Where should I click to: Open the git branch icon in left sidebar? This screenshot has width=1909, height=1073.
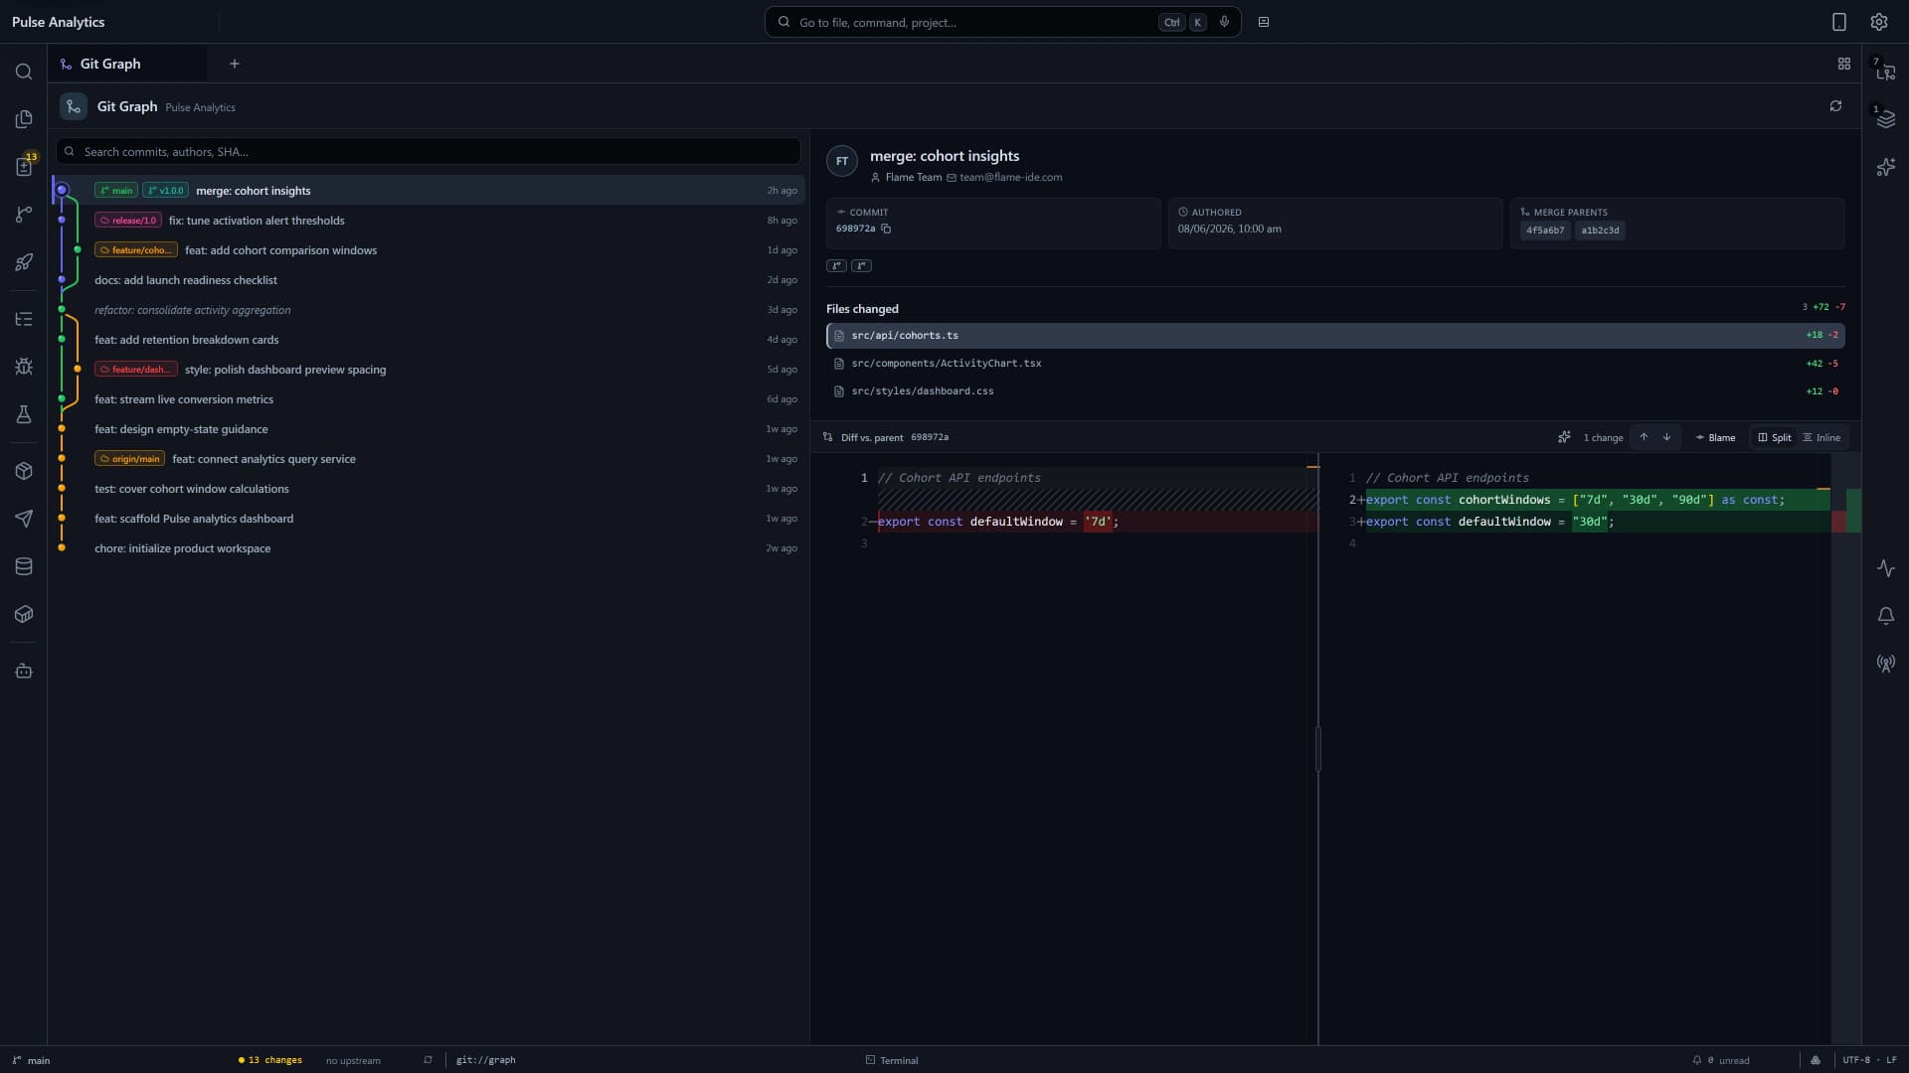tap(24, 215)
